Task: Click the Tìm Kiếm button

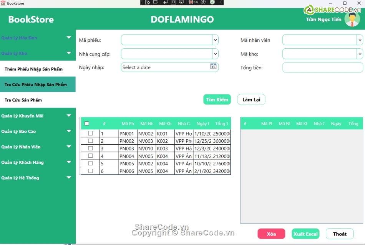Action: 217,99
